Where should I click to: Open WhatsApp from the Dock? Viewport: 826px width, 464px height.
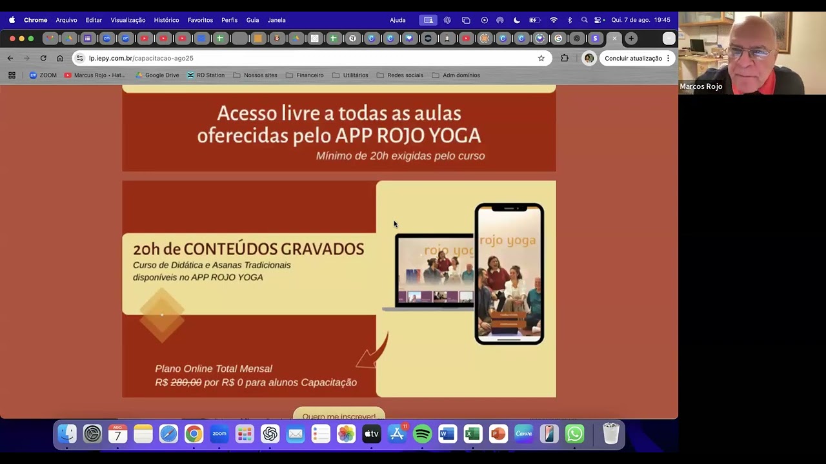(x=574, y=434)
